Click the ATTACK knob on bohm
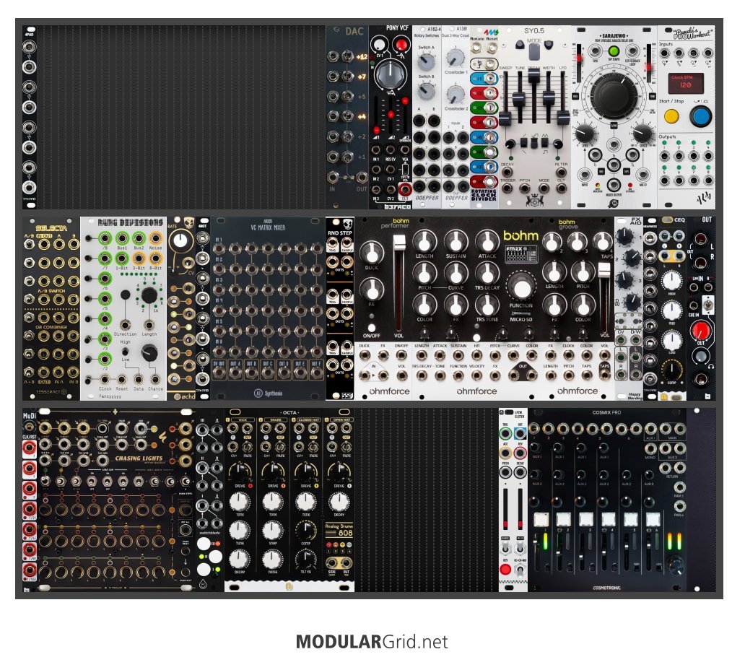 487,241
